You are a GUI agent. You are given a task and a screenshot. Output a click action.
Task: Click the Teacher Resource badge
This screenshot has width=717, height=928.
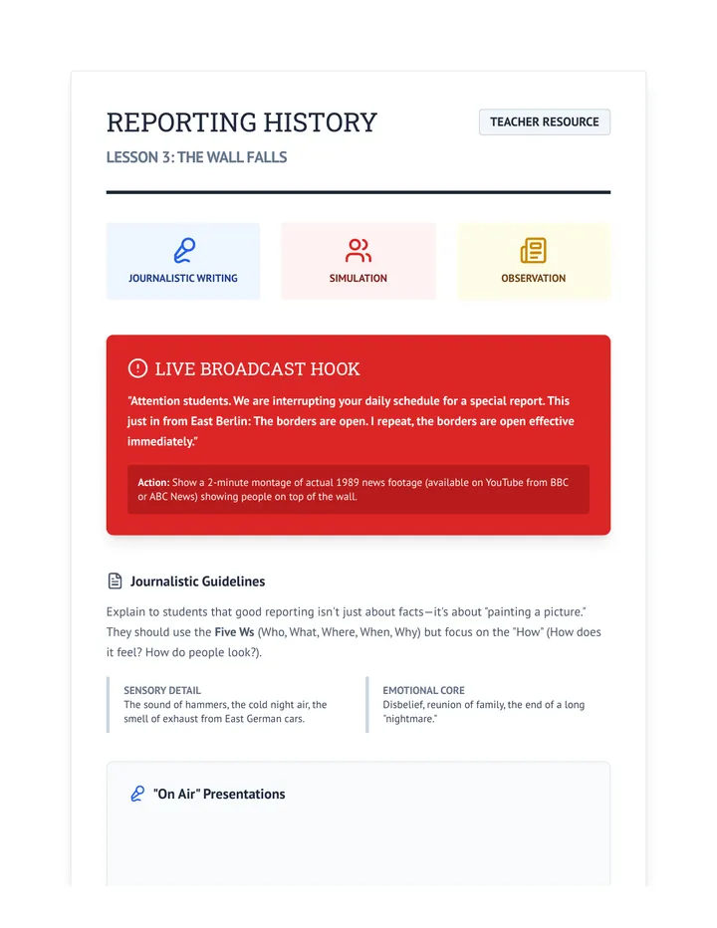(x=544, y=121)
